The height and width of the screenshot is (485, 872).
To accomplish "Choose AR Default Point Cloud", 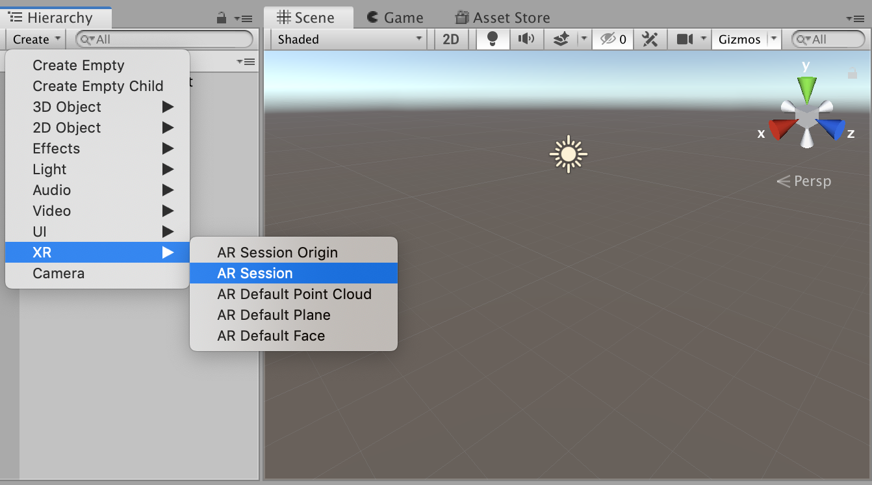I will pos(294,294).
